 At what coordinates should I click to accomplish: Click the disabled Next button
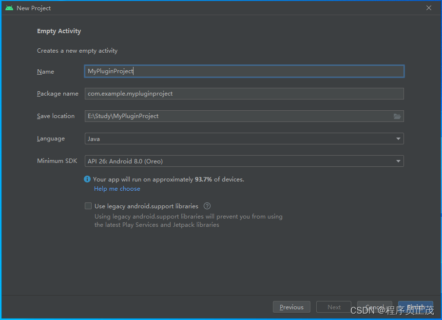(x=333, y=307)
